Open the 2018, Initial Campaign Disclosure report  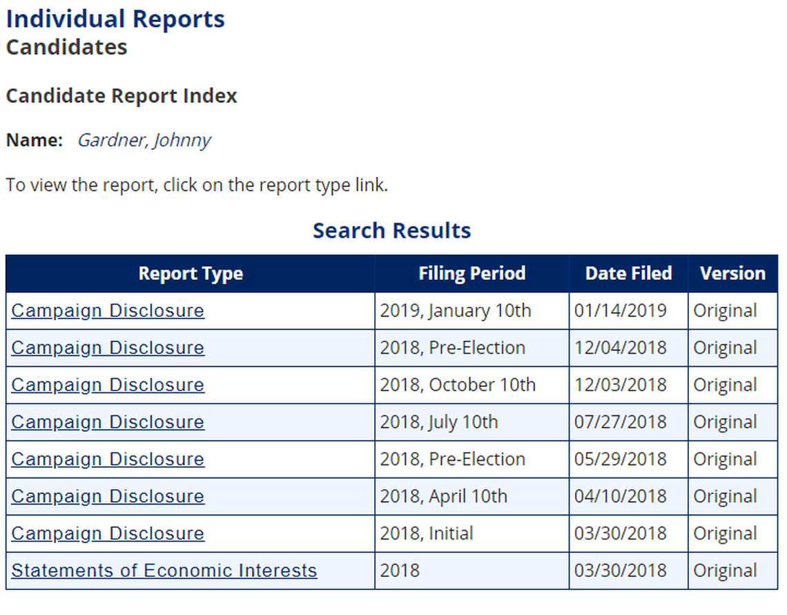click(107, 533)
